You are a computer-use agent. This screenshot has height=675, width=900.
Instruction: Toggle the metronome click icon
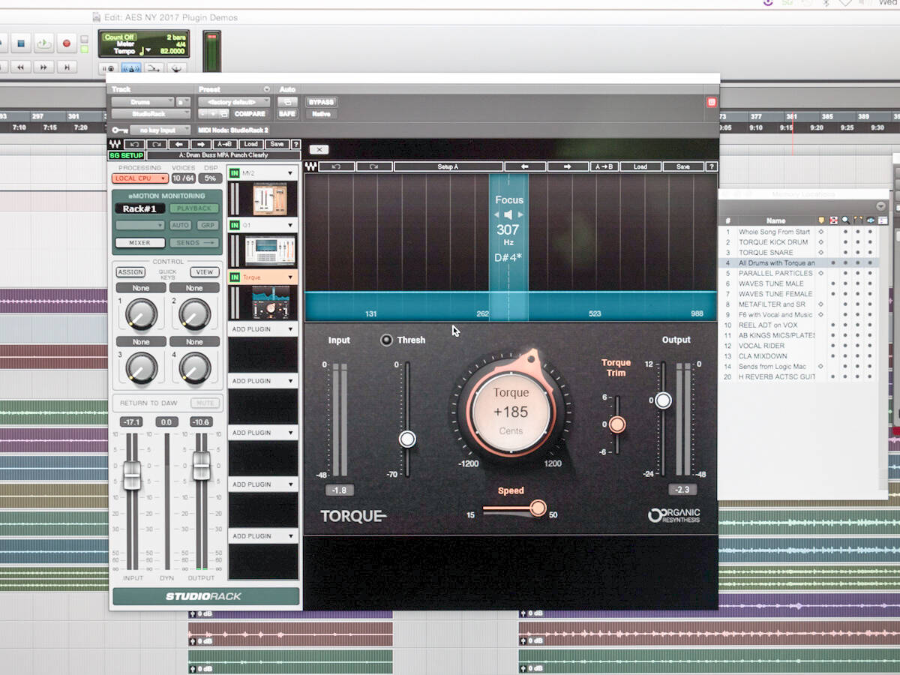pos(131,69)
